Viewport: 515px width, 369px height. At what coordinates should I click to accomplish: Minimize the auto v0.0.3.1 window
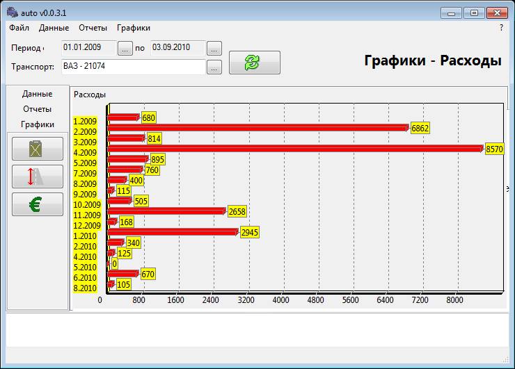[451, 13]
